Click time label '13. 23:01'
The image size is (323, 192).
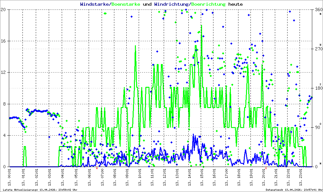tap(300, 177)
